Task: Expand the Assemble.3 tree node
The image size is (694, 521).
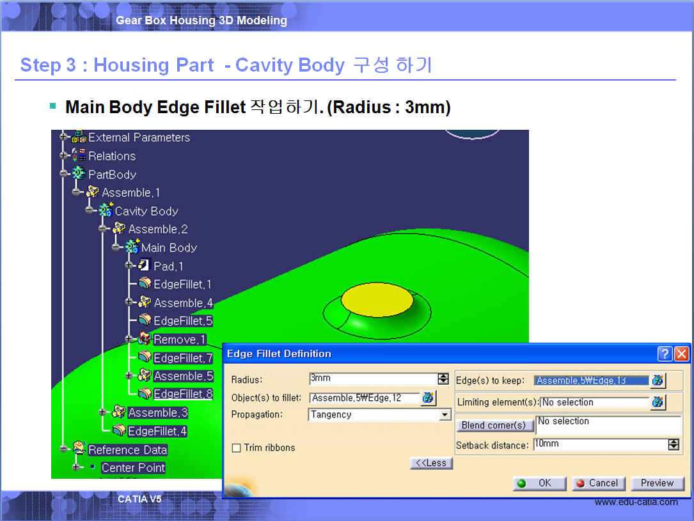Action: 103,413
